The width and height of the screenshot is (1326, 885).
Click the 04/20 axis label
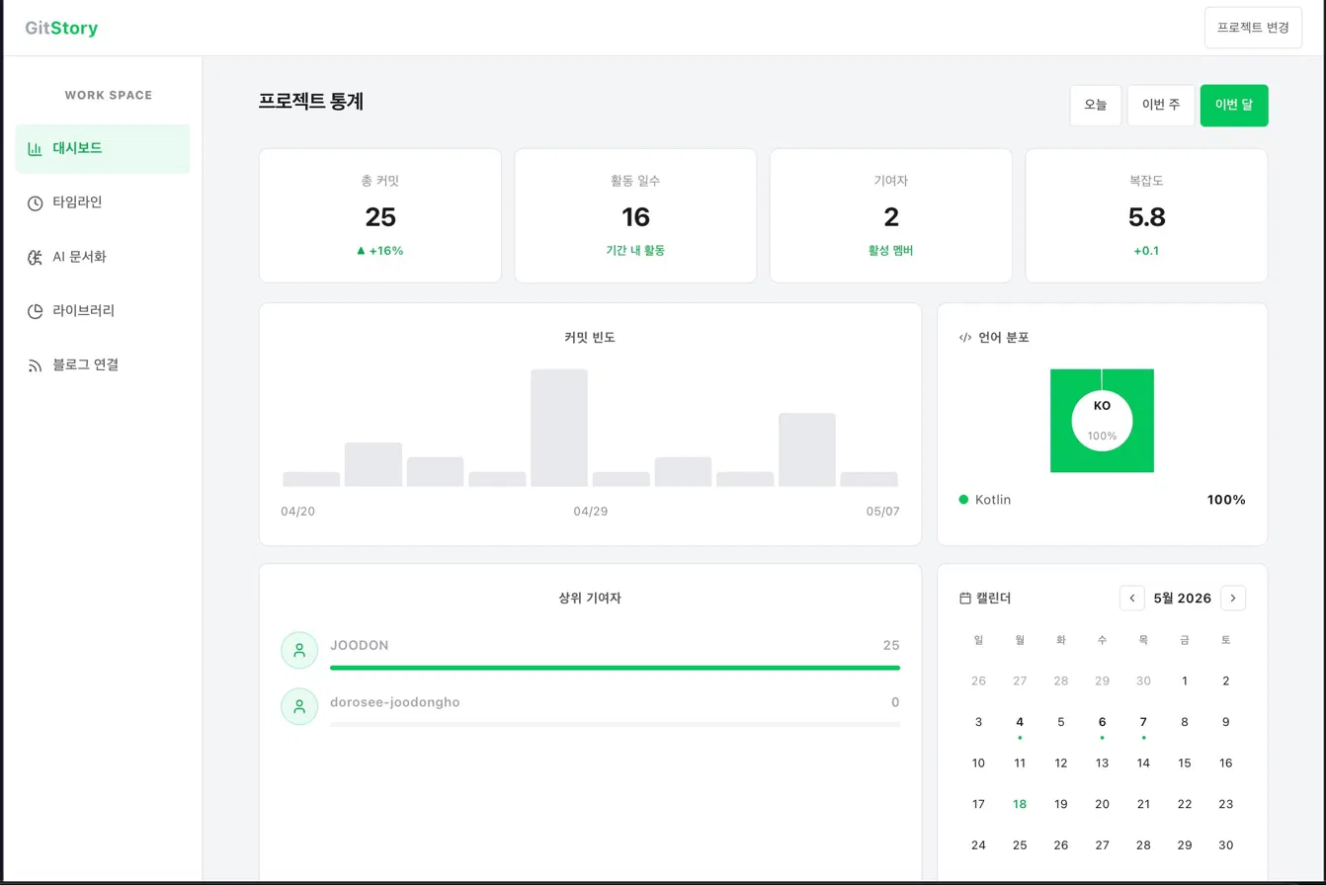(297, 512)
